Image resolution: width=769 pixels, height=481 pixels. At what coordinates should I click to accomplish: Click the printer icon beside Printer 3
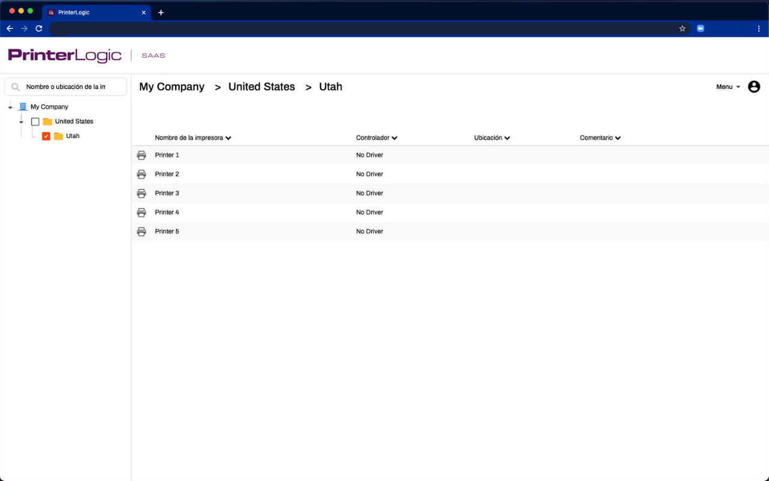click(141, 193)
